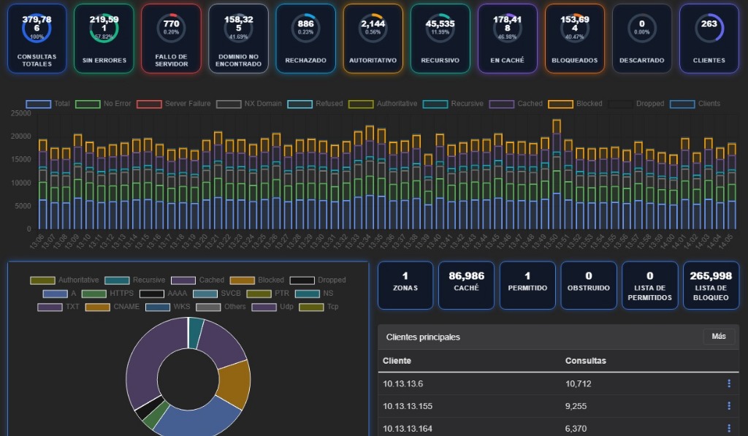Toggle the HTTPS record type legend
Image resolution: width=748 pixels, height=436 pixels.
tap(108, 294)
